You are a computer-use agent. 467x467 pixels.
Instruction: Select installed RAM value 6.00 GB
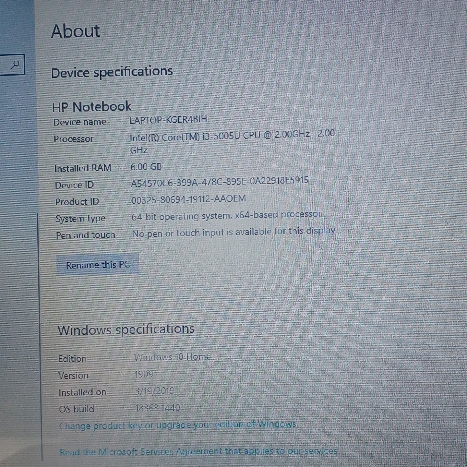point(146,167)
